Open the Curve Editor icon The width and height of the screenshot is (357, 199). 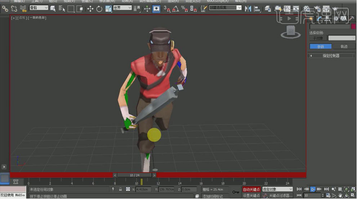[x=287, y=9]
